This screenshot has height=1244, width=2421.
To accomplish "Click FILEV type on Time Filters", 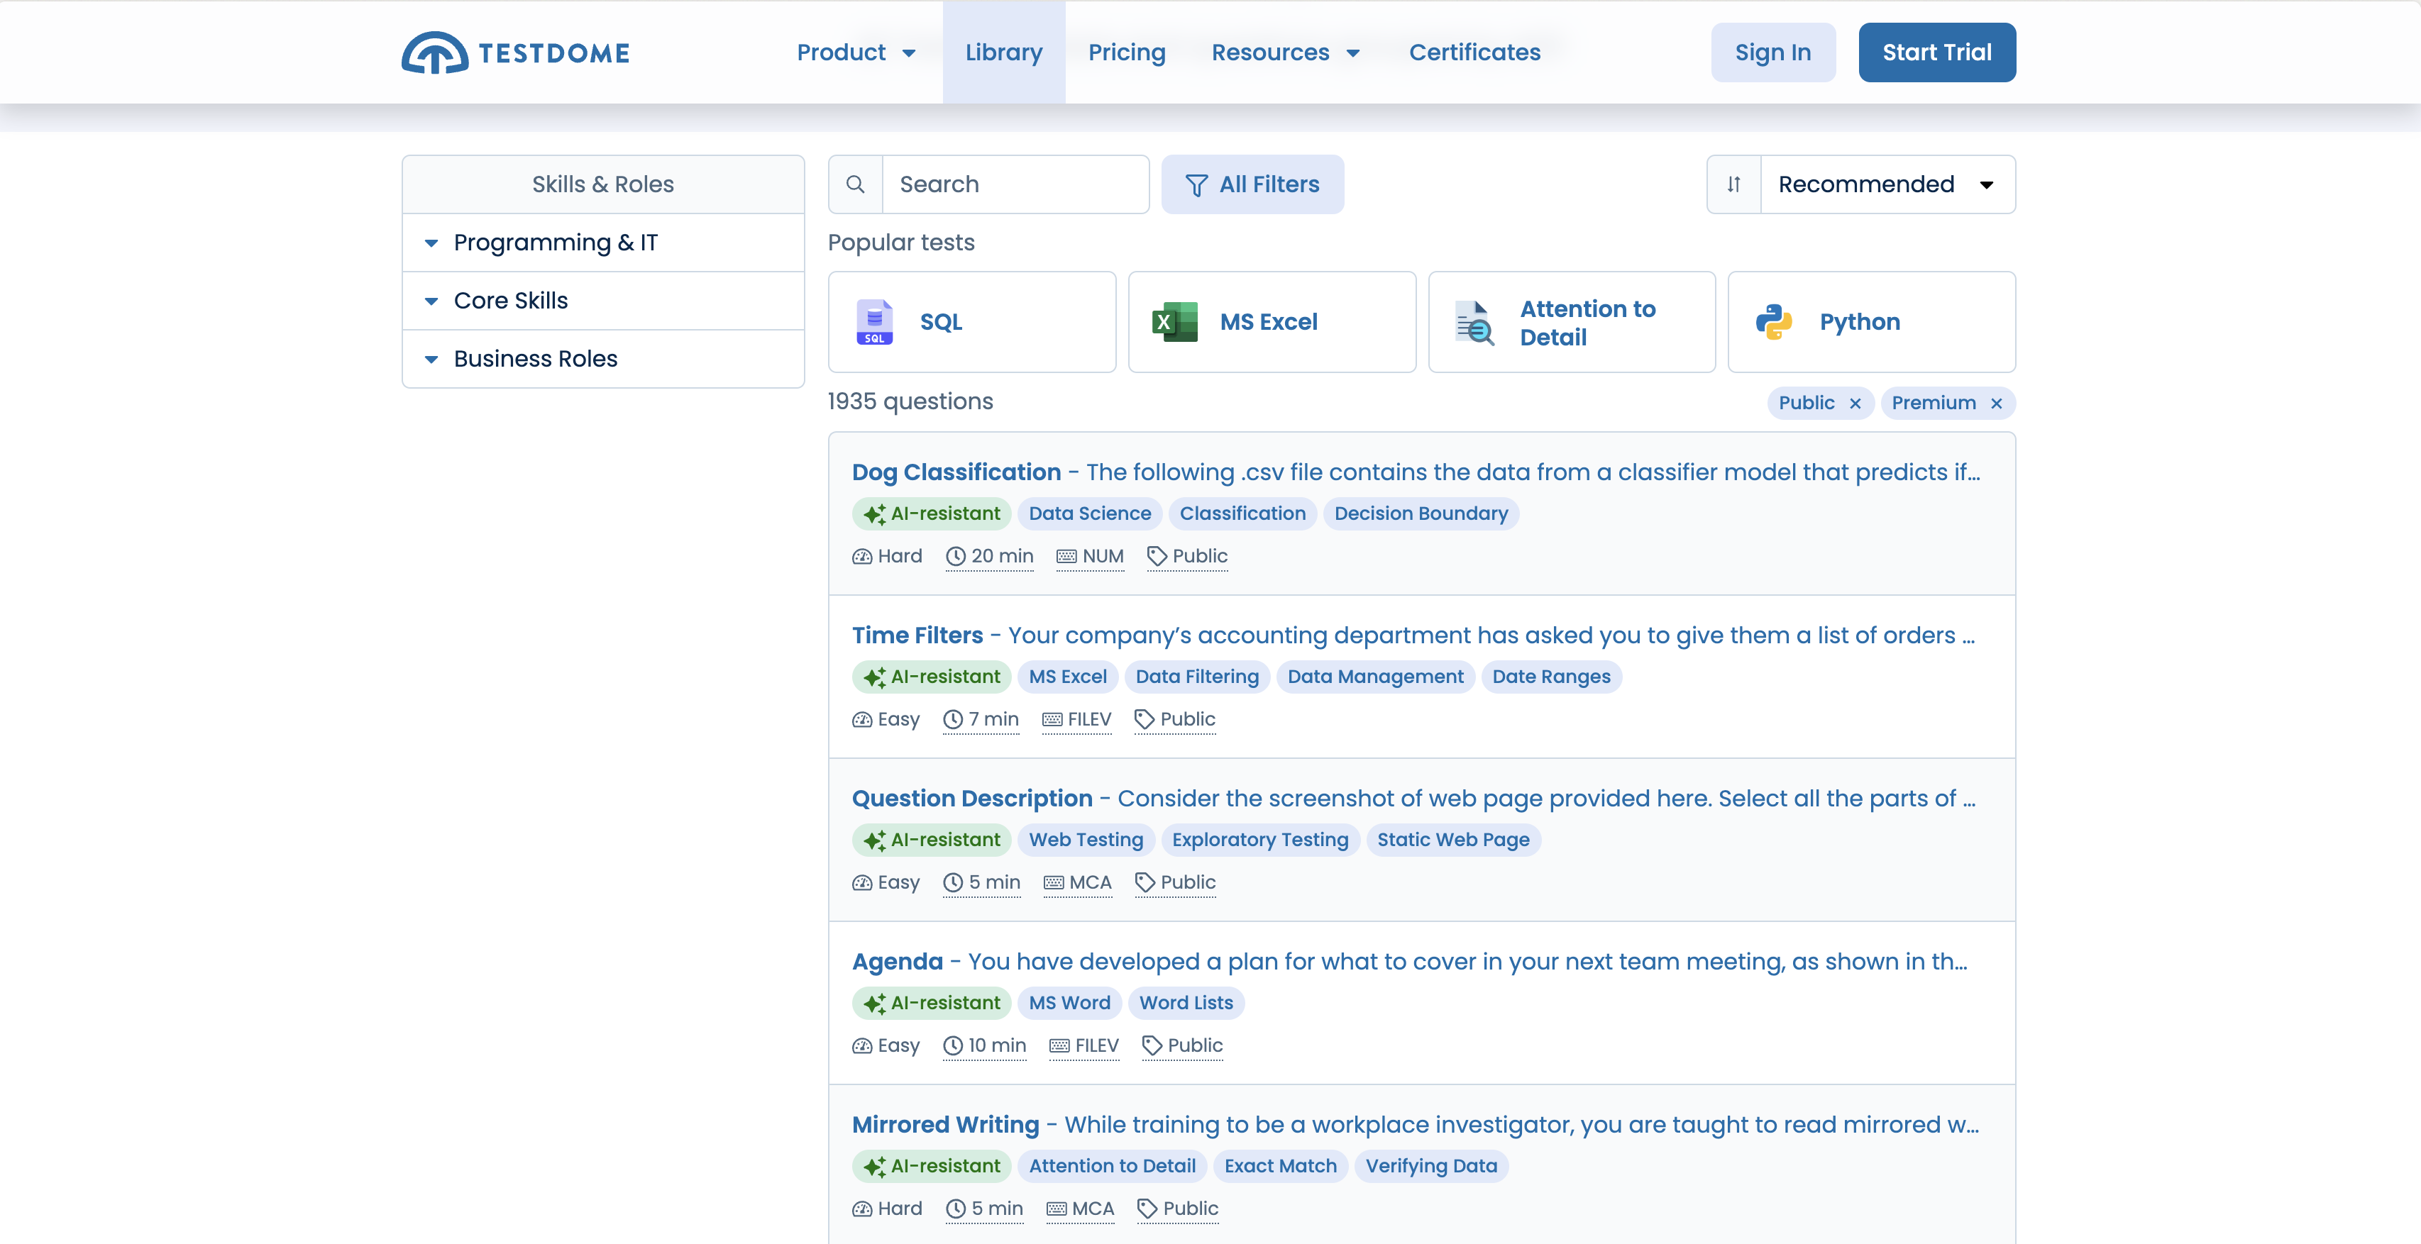I will tap(1077, 720).
